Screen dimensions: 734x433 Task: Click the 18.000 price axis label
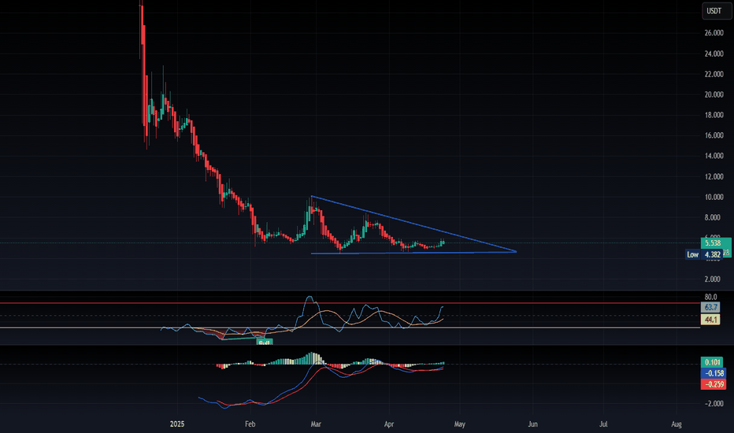(x=714, y=115)
